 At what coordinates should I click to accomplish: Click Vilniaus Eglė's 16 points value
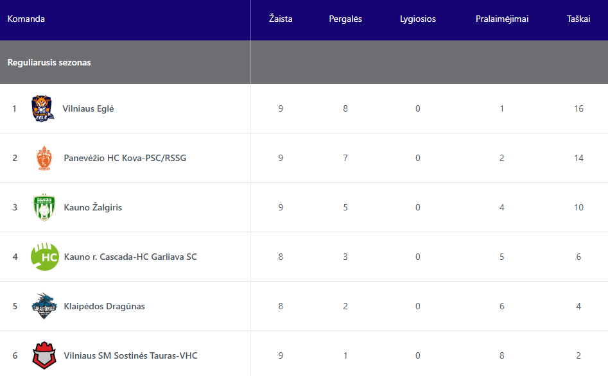pos(578,108)
